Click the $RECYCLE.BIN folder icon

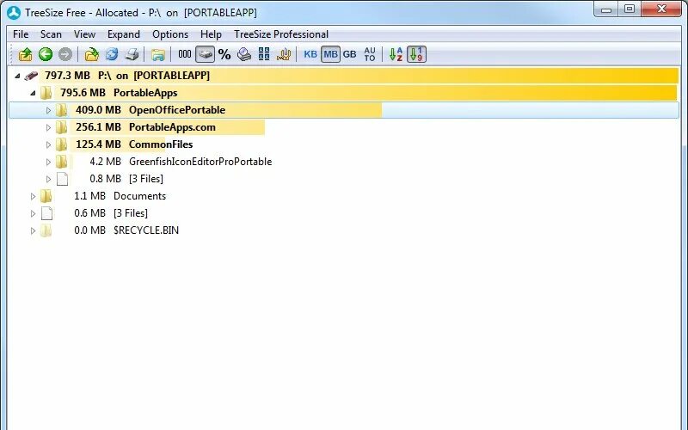46,230
